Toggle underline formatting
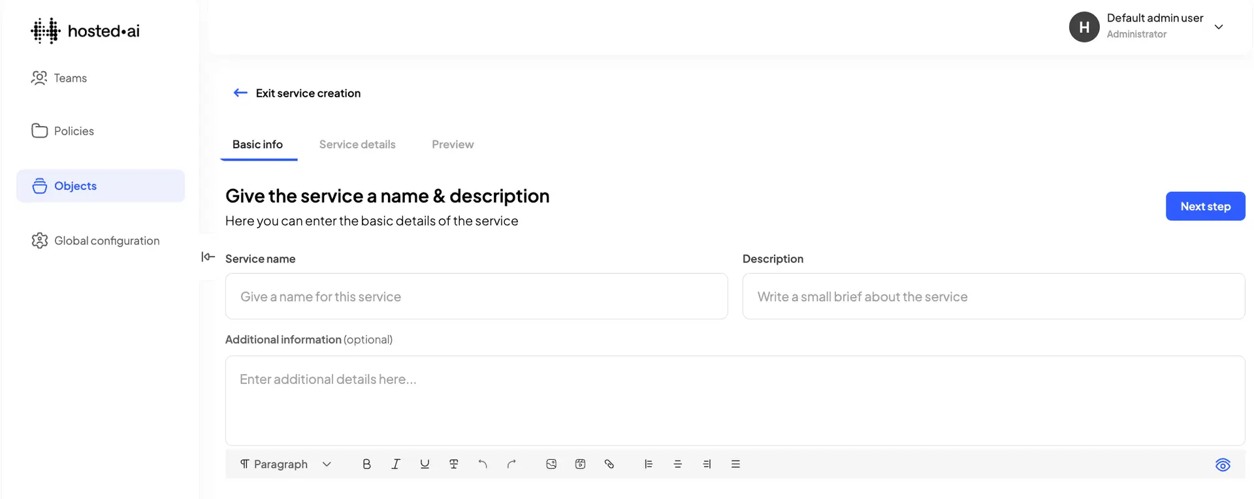1254x499 pixels. [425, 464]
